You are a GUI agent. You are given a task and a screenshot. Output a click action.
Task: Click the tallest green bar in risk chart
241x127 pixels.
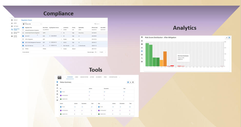[147, 55]
